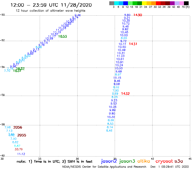192x169 pixels.
Task: Click the green time label 1633
Action: pyautogui.click(x=63, y=36)
